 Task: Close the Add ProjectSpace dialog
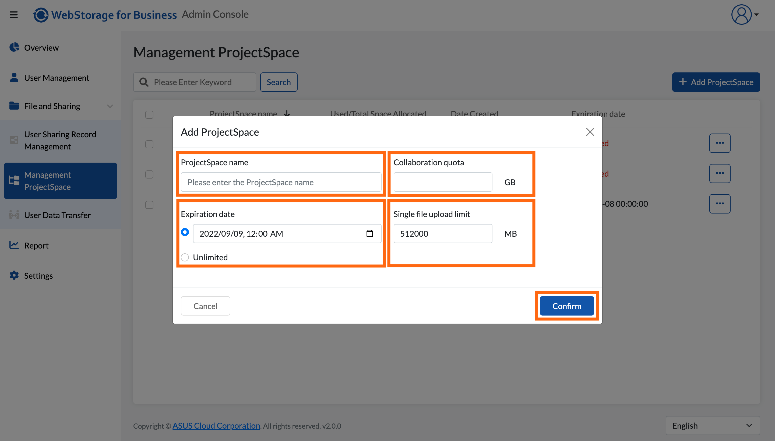click(x=590, y=132)
